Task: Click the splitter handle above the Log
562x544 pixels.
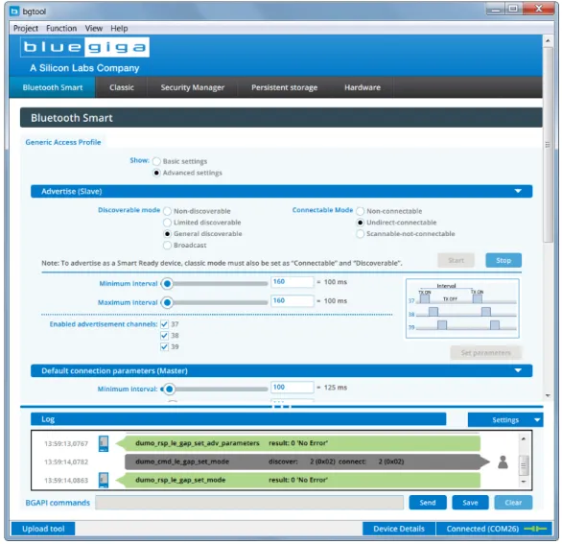Action: [282, 407]
